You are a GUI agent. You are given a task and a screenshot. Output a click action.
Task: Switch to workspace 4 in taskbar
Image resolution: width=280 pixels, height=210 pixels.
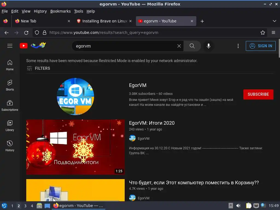[x=32, y=206]
